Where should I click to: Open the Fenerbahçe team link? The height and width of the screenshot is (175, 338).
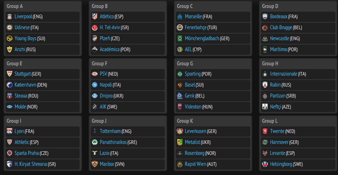(x=195, y=27)
